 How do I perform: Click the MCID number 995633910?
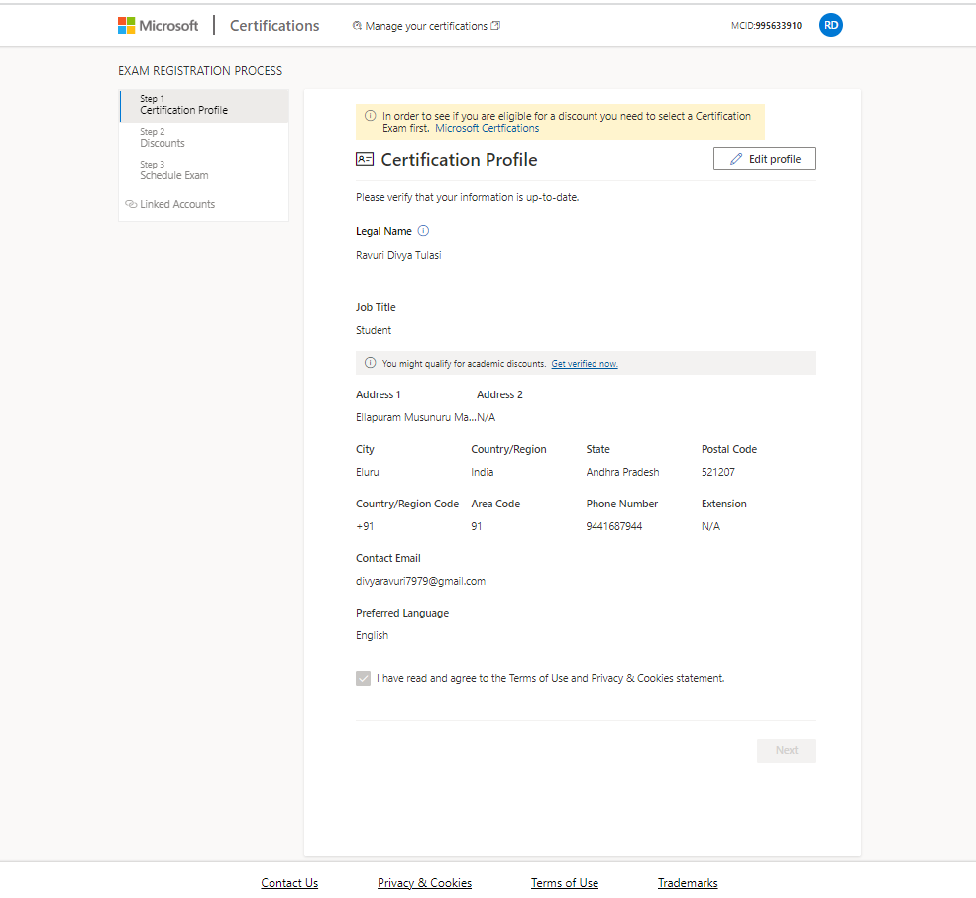(x=778, y=26)
